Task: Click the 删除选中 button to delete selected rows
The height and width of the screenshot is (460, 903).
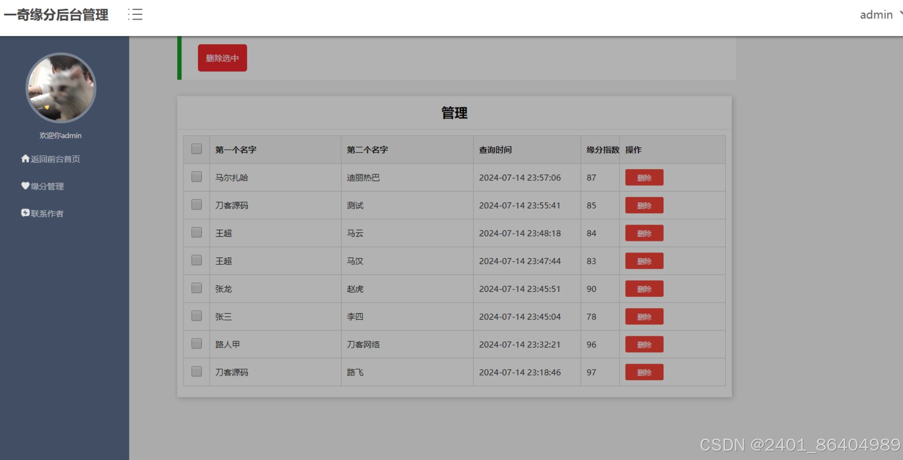Action: 222,58
